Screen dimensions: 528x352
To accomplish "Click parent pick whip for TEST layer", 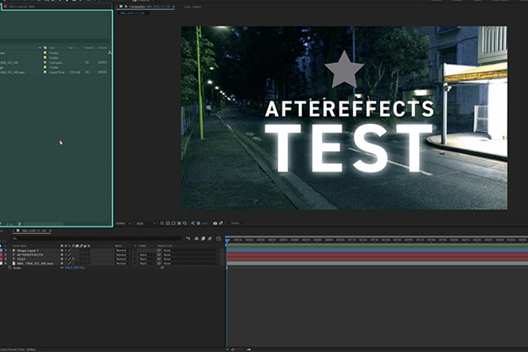I will click(159, 259).
